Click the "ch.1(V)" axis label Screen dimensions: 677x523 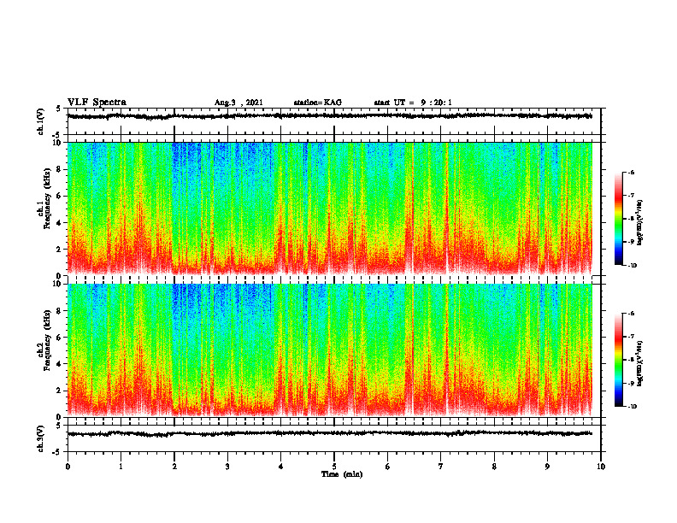41,121
